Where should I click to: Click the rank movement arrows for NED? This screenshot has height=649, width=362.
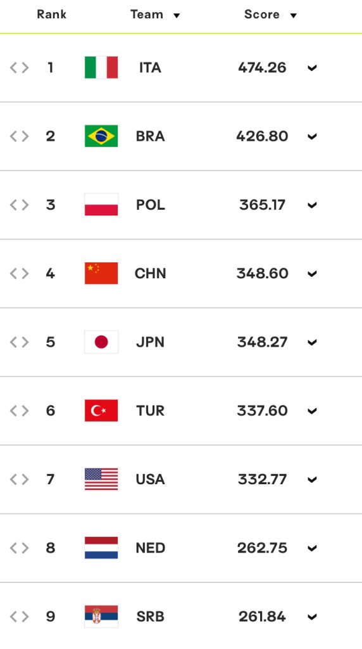[x=20, y=548]
